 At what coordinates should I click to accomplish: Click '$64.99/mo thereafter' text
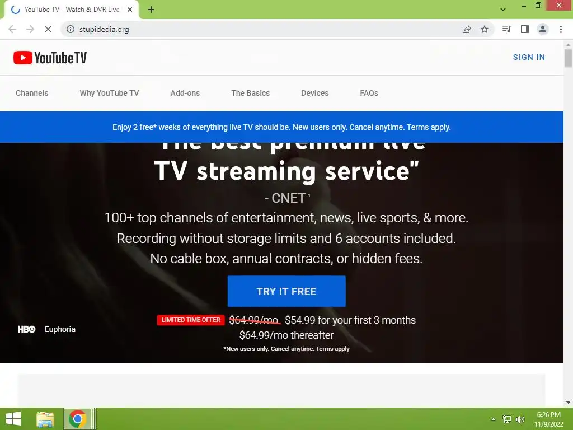(286, 335)
